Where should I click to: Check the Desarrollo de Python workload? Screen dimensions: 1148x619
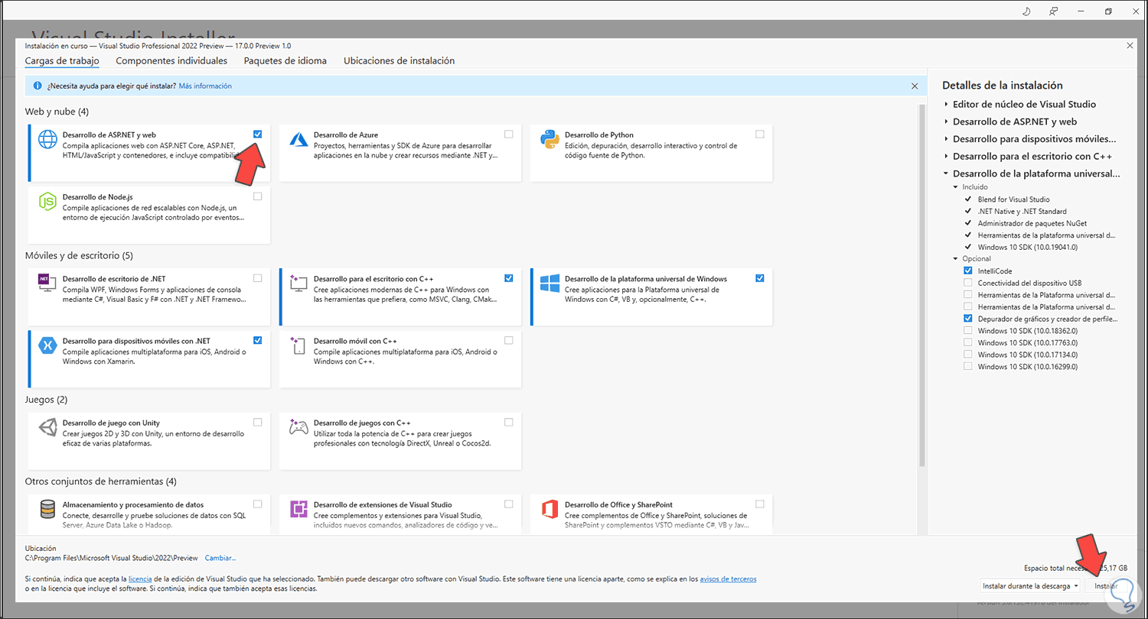[x=760, y=134]
